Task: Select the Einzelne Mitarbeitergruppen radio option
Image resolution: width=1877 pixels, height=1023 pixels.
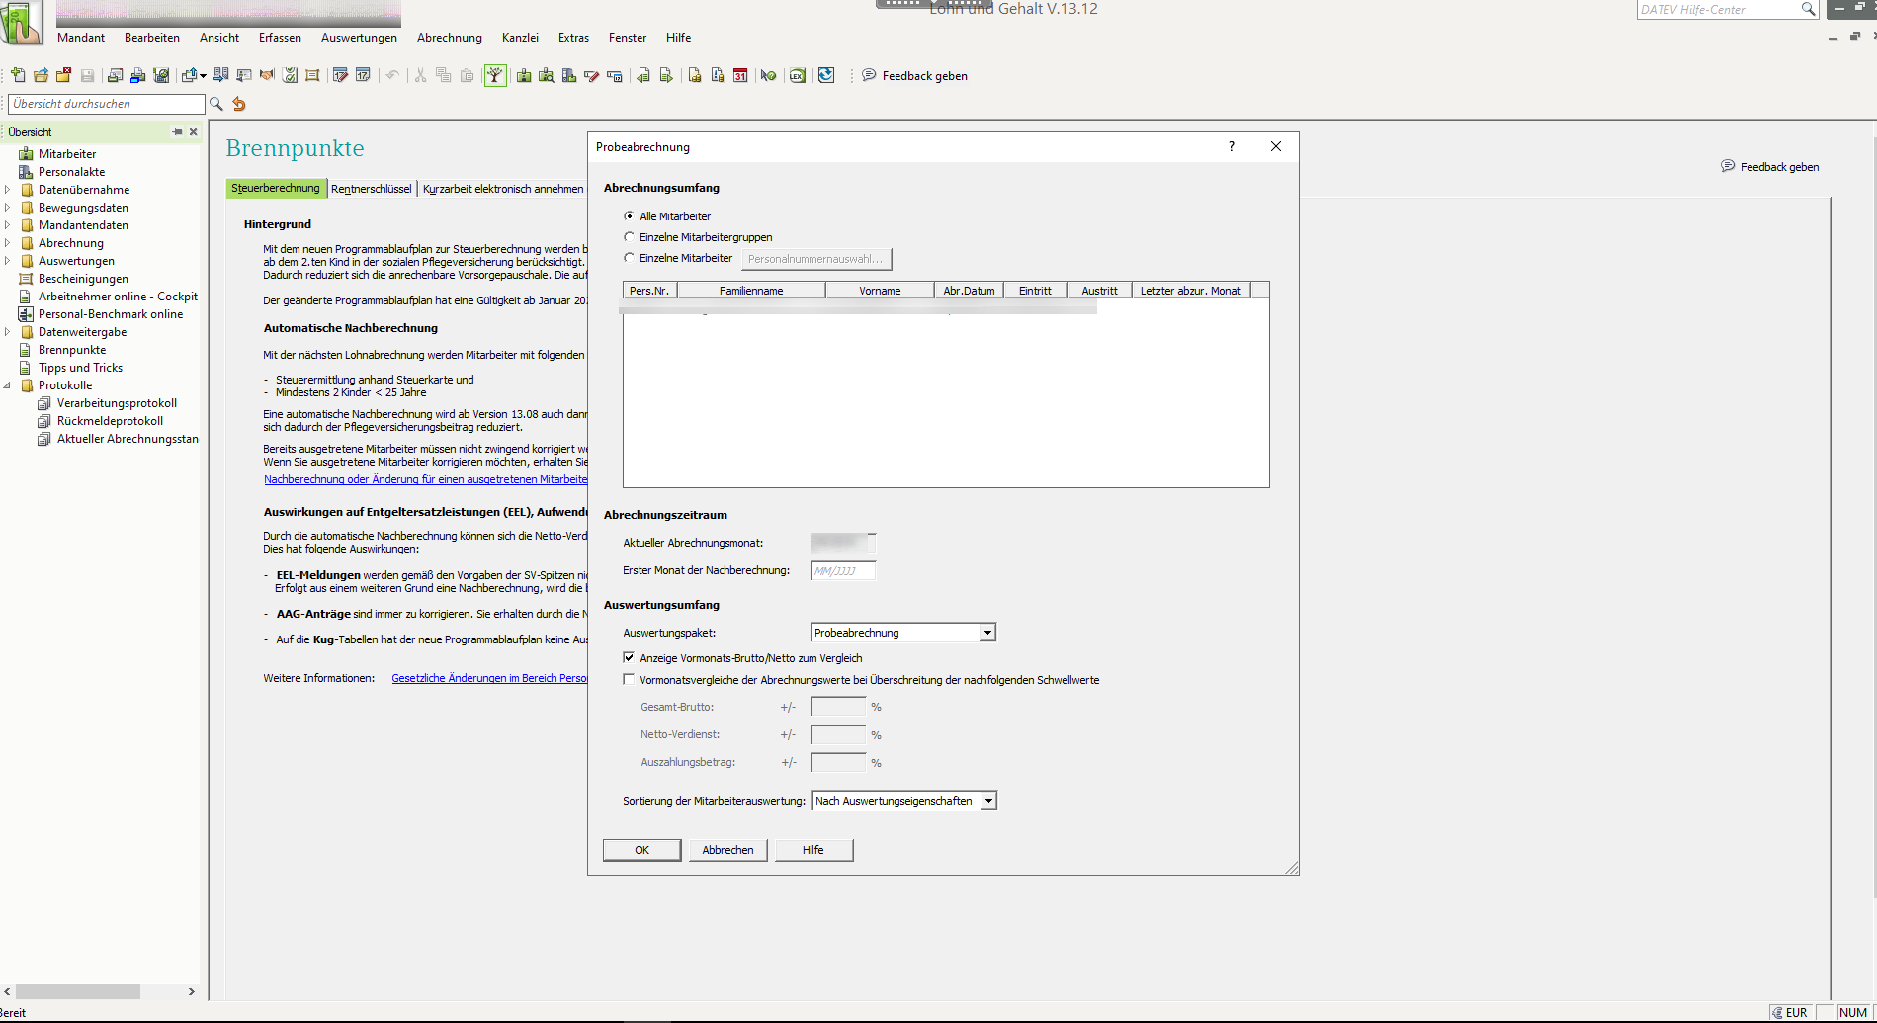Action: 630,237
